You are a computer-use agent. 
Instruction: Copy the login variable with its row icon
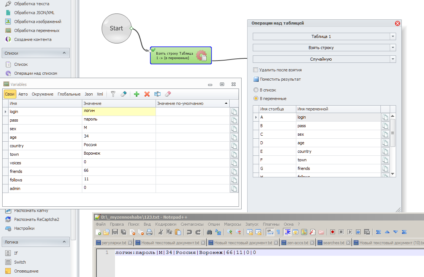tap(234, 112)
